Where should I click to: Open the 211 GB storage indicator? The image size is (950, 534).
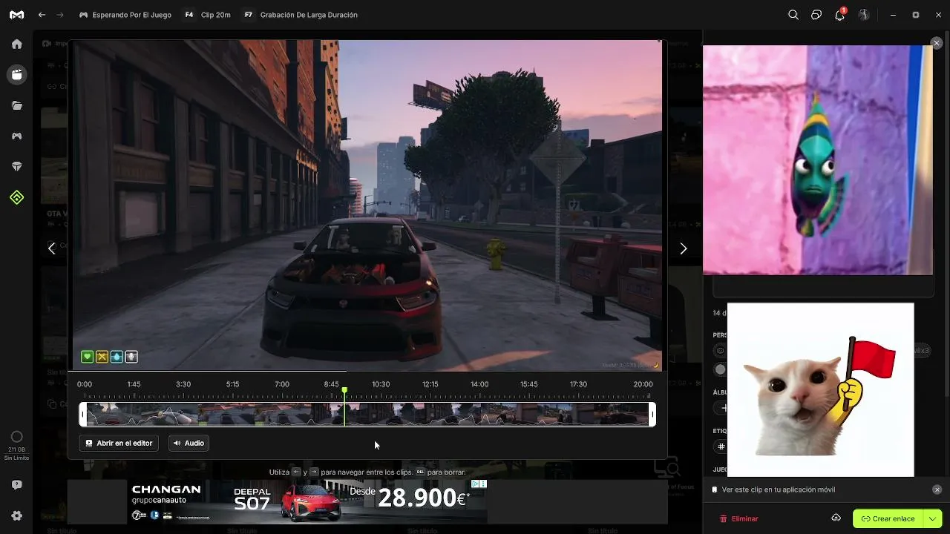[16, 445]
